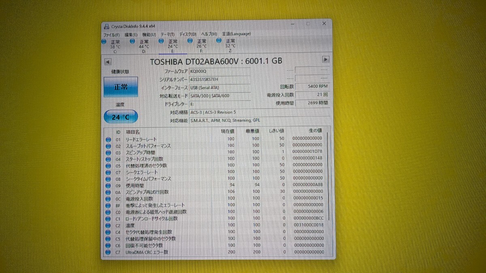Select the C5 代替処理保留中のセクタ数 row

coord(215,239)
